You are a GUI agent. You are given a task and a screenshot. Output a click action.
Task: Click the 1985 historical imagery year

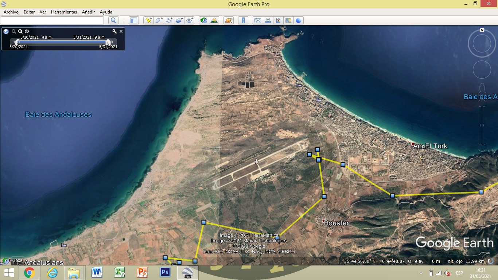(x=18, y=261)
